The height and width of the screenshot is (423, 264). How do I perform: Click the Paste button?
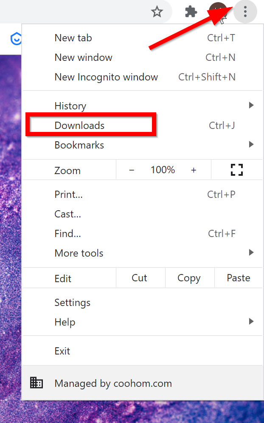239,278
